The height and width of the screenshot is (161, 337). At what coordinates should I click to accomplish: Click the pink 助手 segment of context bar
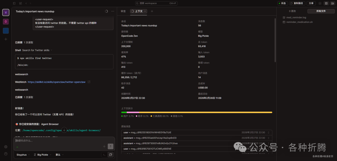pyautogui.click(x=133, y=112)
